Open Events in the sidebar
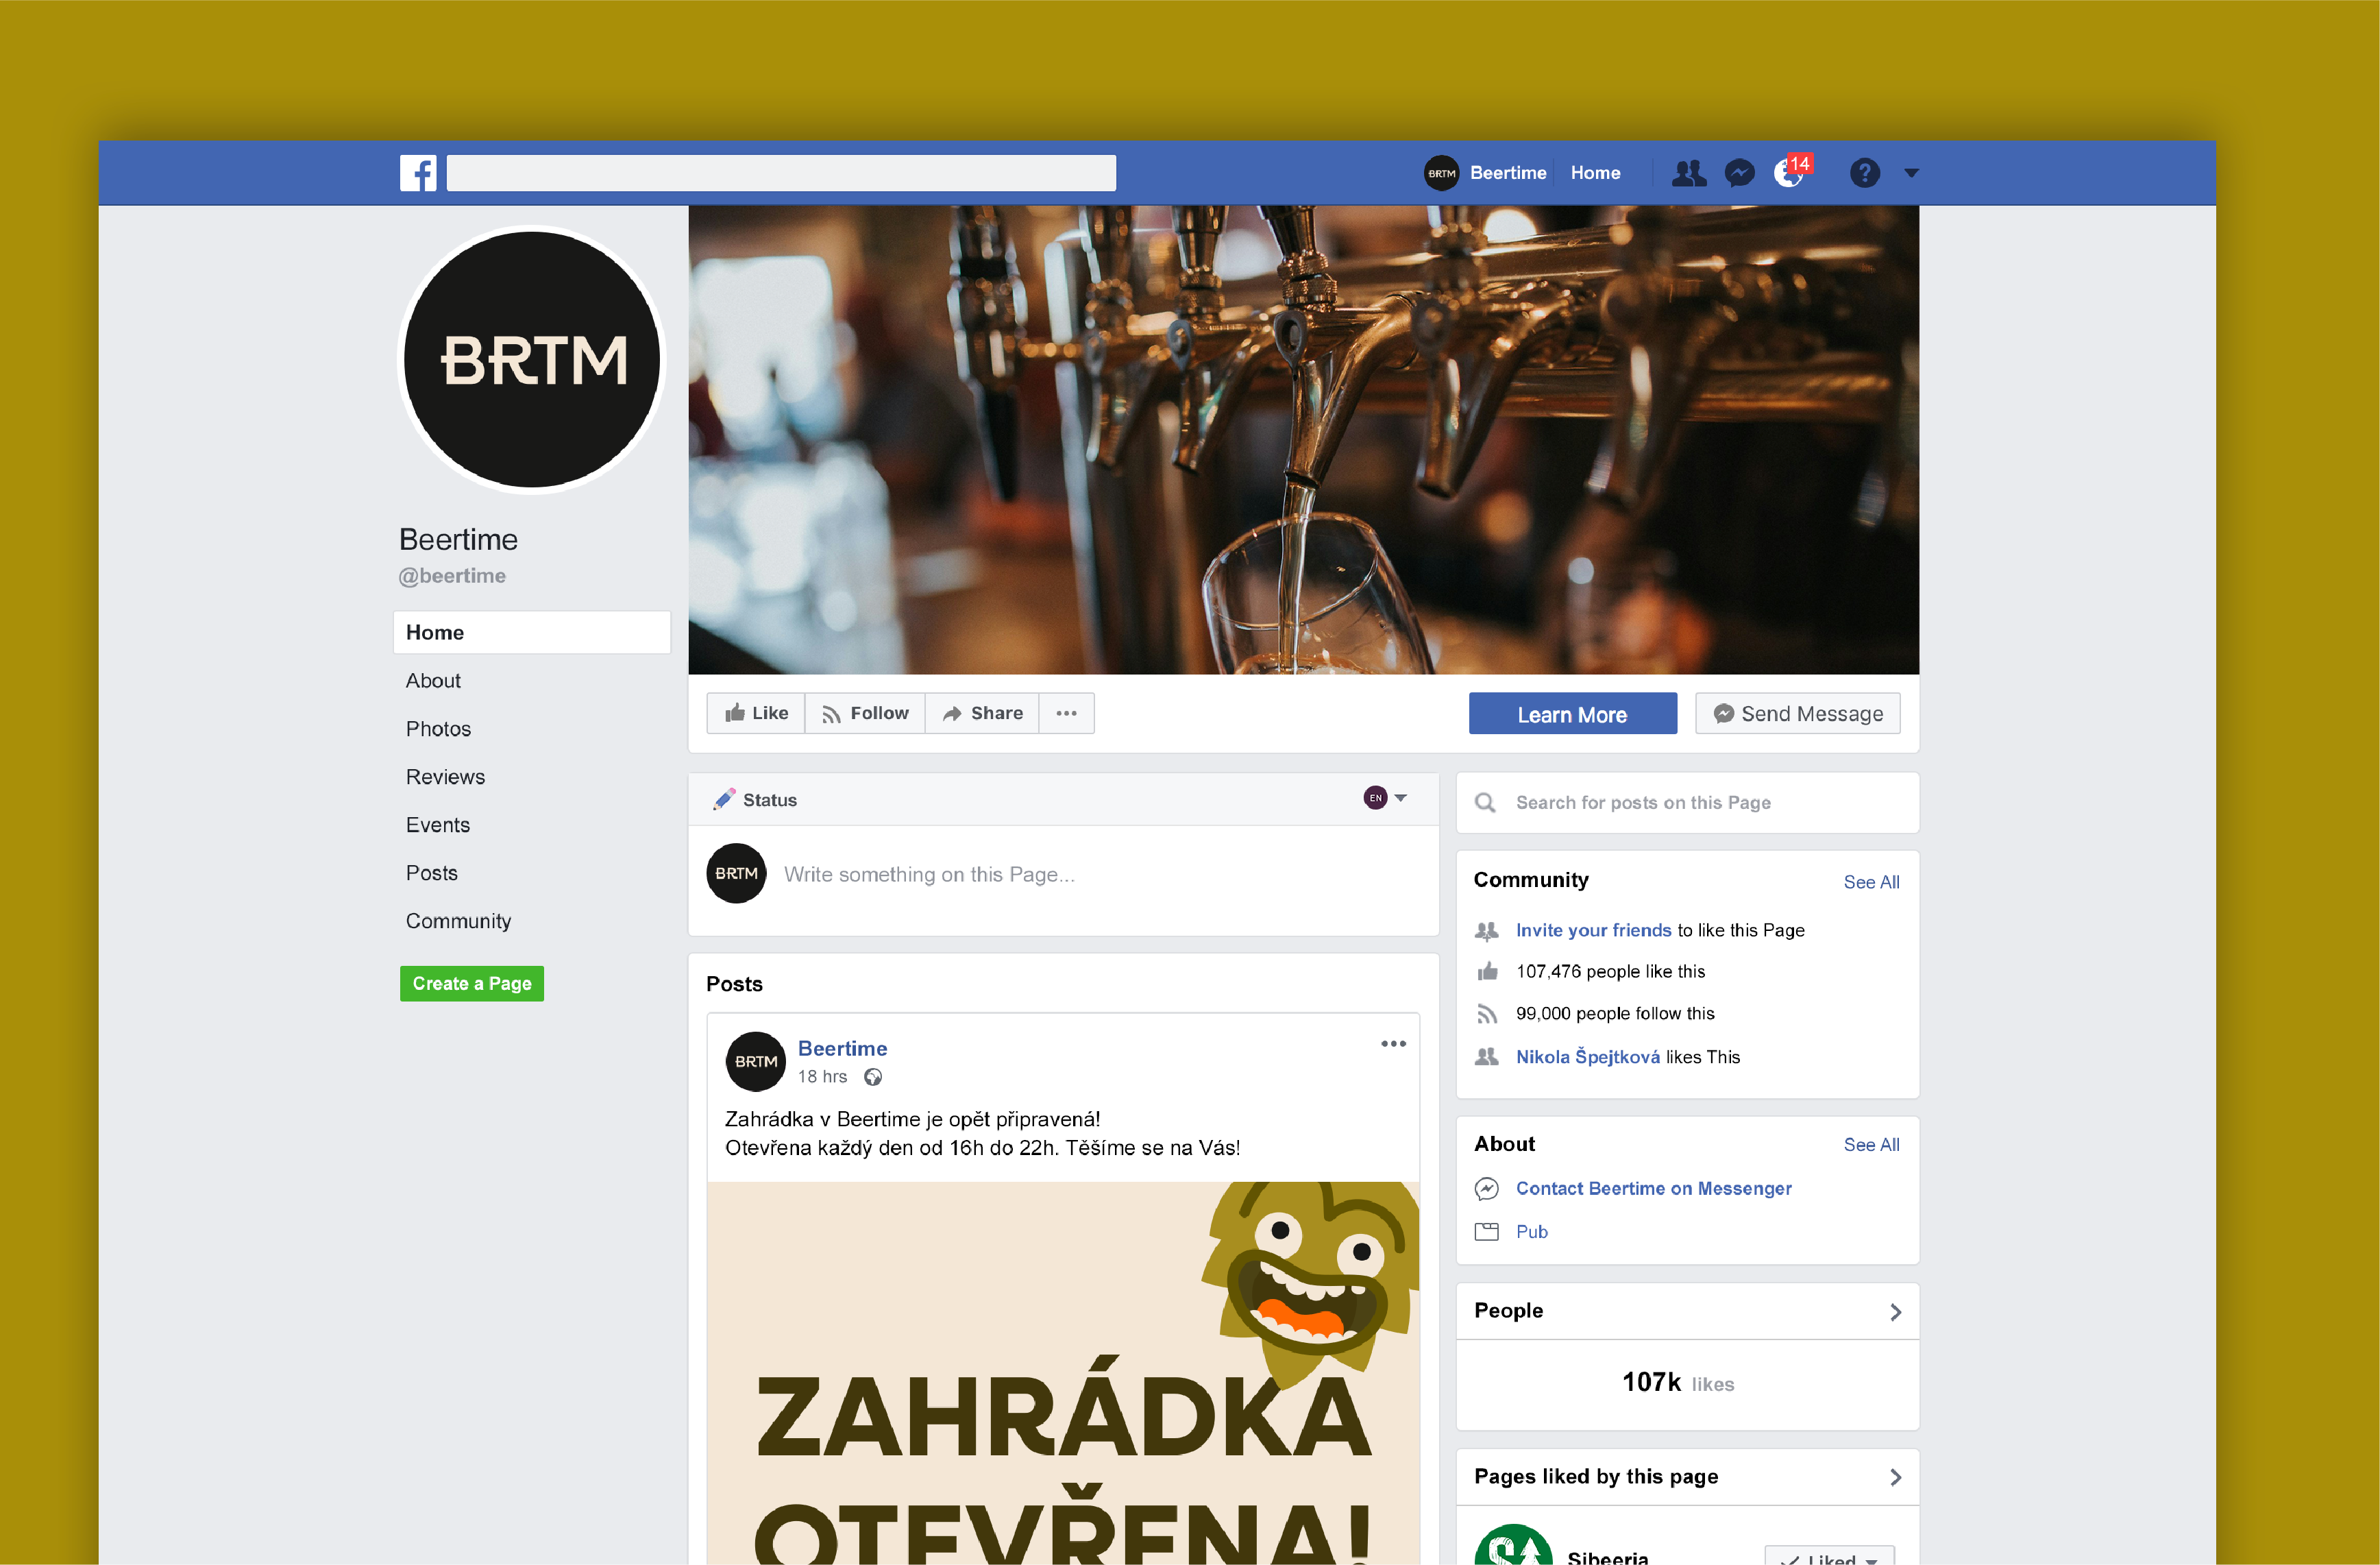 tap(437, 825)
